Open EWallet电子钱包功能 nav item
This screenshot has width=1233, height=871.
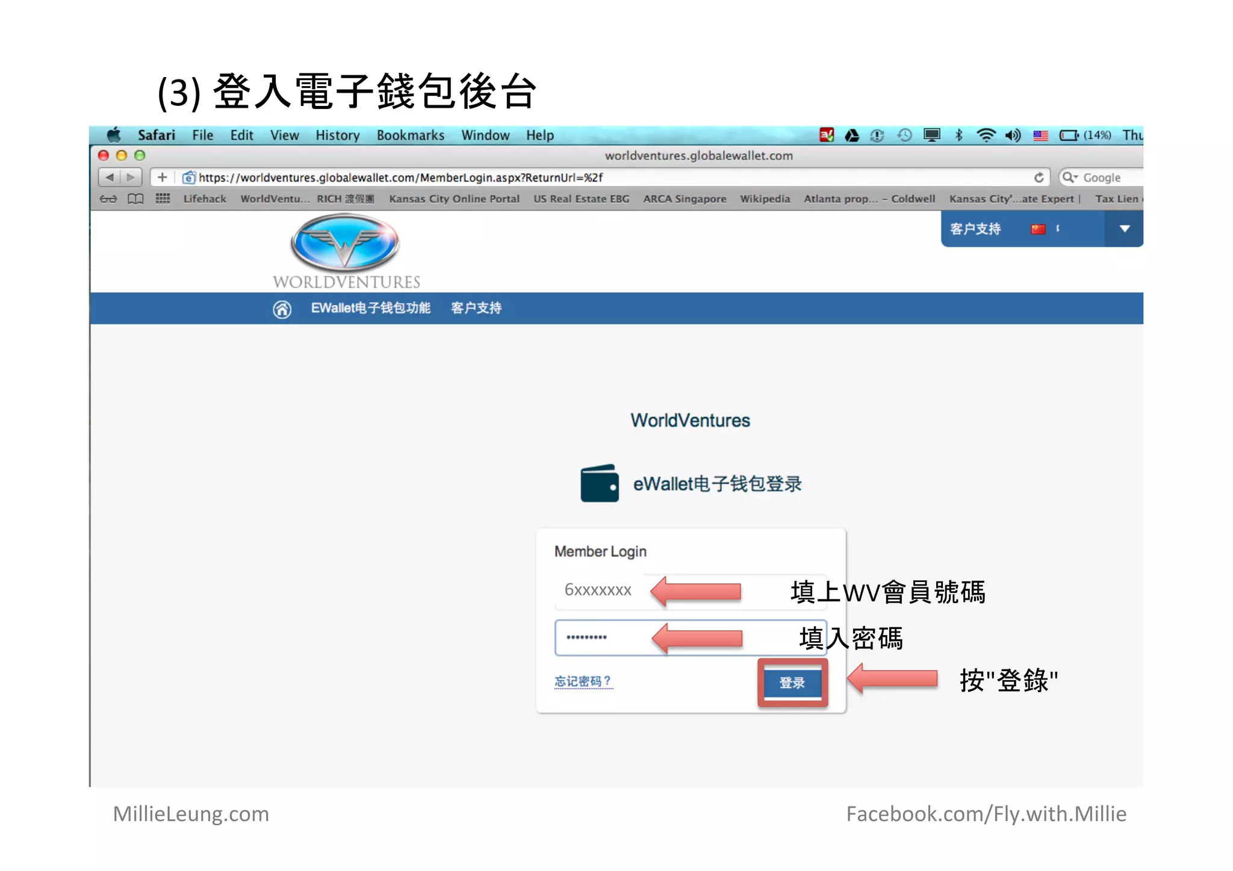point(370,308)
